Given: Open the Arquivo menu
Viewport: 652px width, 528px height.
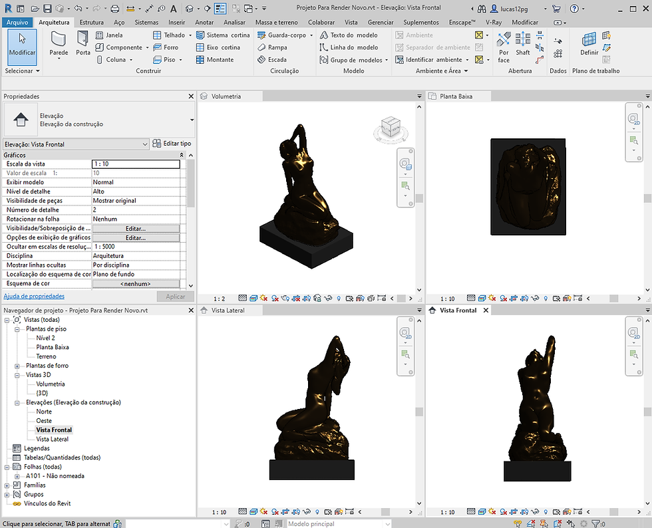Looking at the screenshot, I should (x=17, y=22).
